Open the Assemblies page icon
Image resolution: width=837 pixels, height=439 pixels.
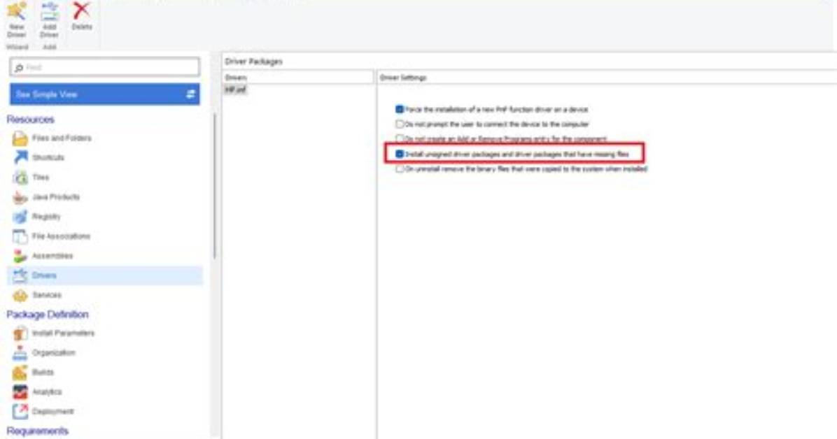[x=20, y=256]
